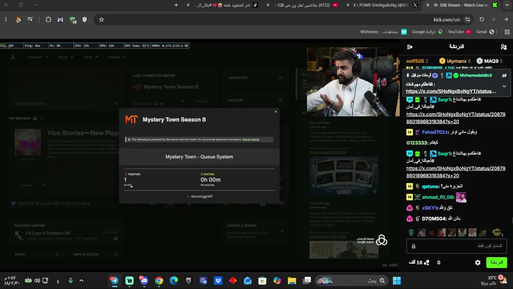
Task: Open the browser media control icon
Action: click(x=30, y=20)
